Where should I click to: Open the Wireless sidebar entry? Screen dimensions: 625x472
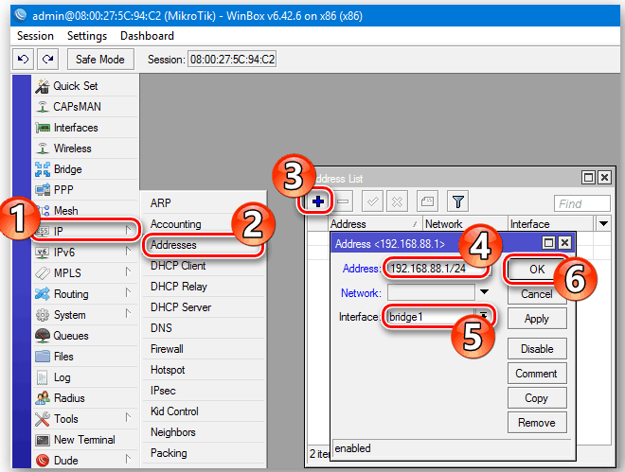85,149
